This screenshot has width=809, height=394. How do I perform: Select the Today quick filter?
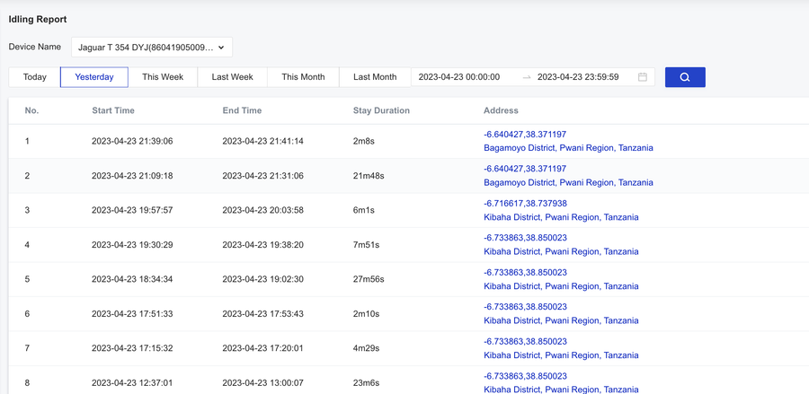click(35, 77)
